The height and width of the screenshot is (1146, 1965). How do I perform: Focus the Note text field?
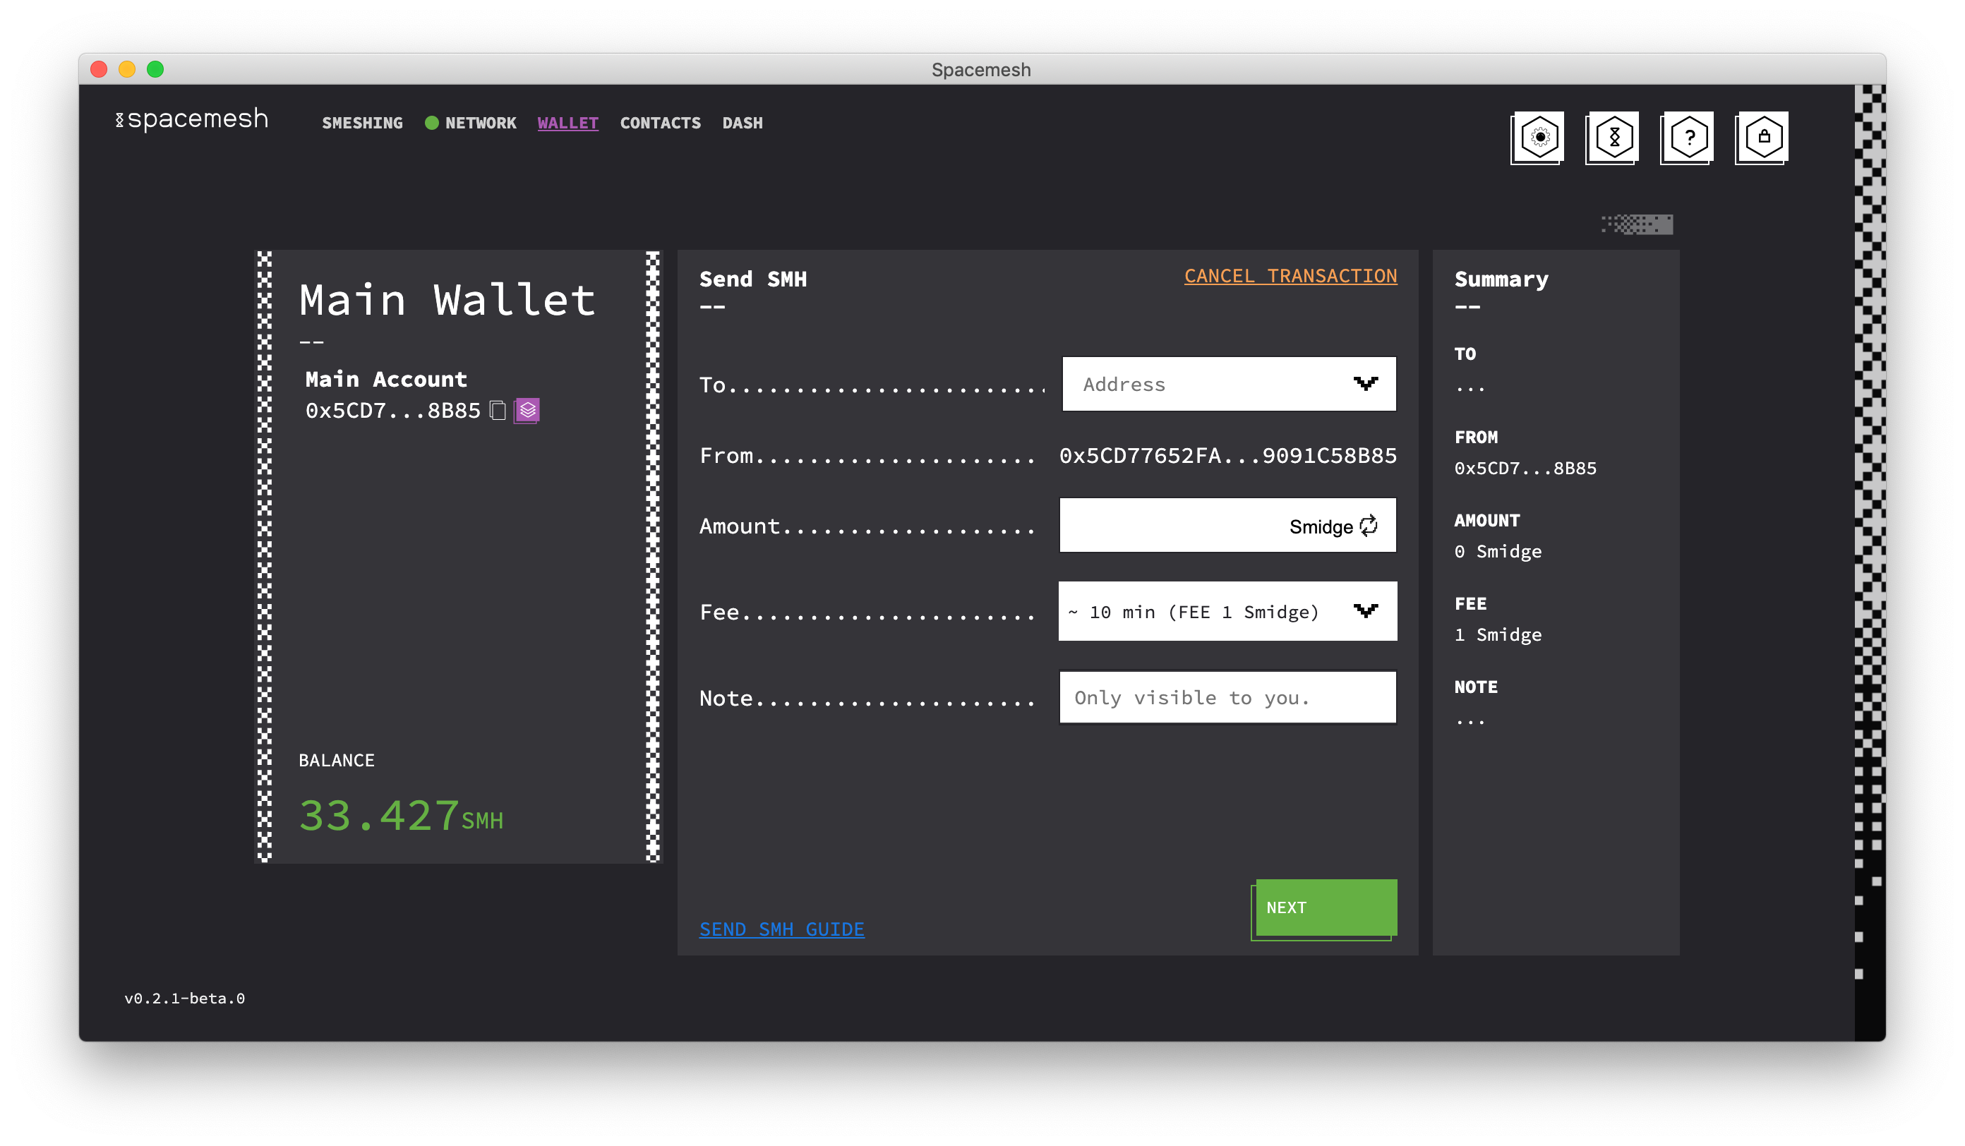[x=1227, y=698]
